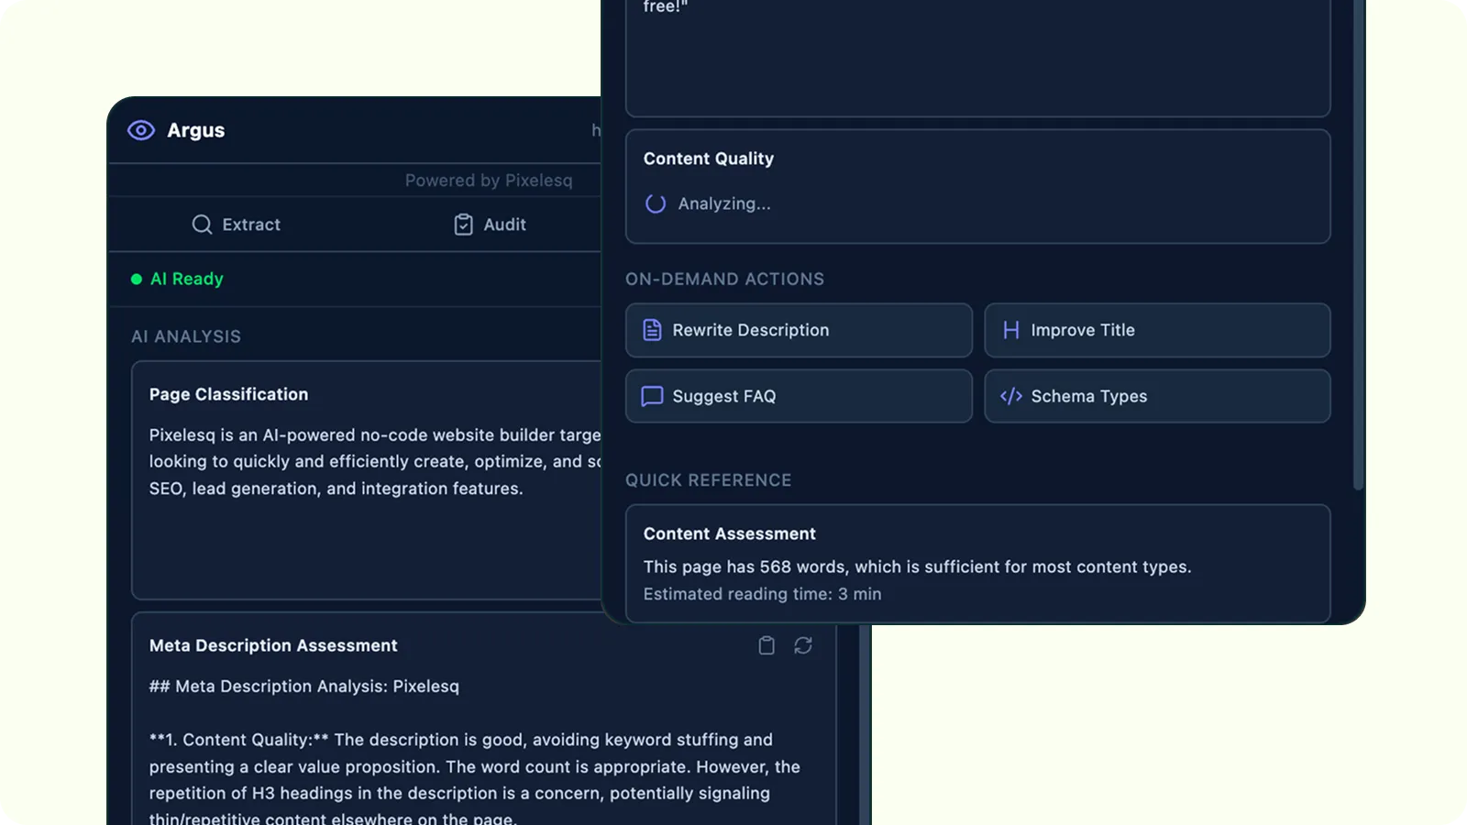Click the clipboard Audit icon

click(x=463, y=225)
